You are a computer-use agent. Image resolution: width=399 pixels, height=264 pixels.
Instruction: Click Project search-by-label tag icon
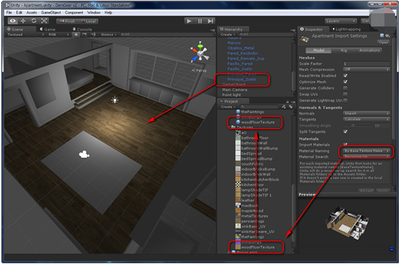(x=290, y=107)
